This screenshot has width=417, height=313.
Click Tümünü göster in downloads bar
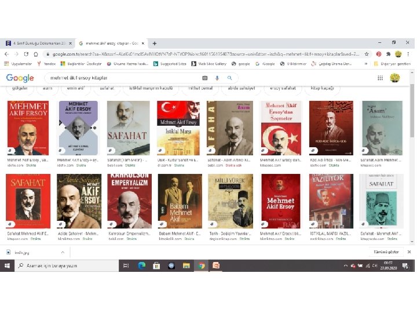[x=386, y=252]
